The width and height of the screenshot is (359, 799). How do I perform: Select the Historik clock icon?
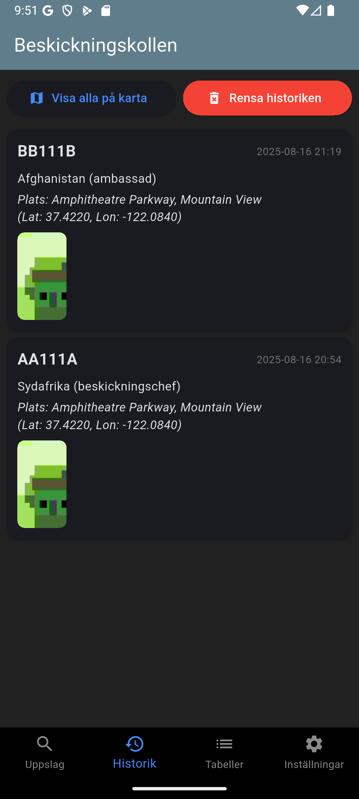coord(135,744)
